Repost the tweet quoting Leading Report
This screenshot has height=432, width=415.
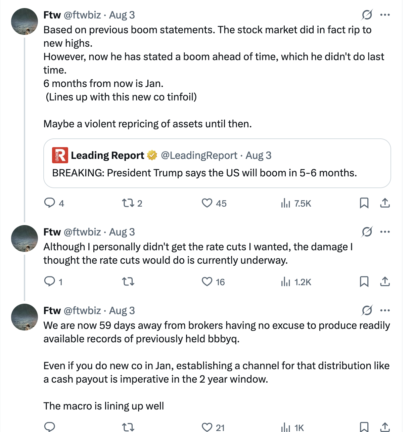[x=128, y=203]
